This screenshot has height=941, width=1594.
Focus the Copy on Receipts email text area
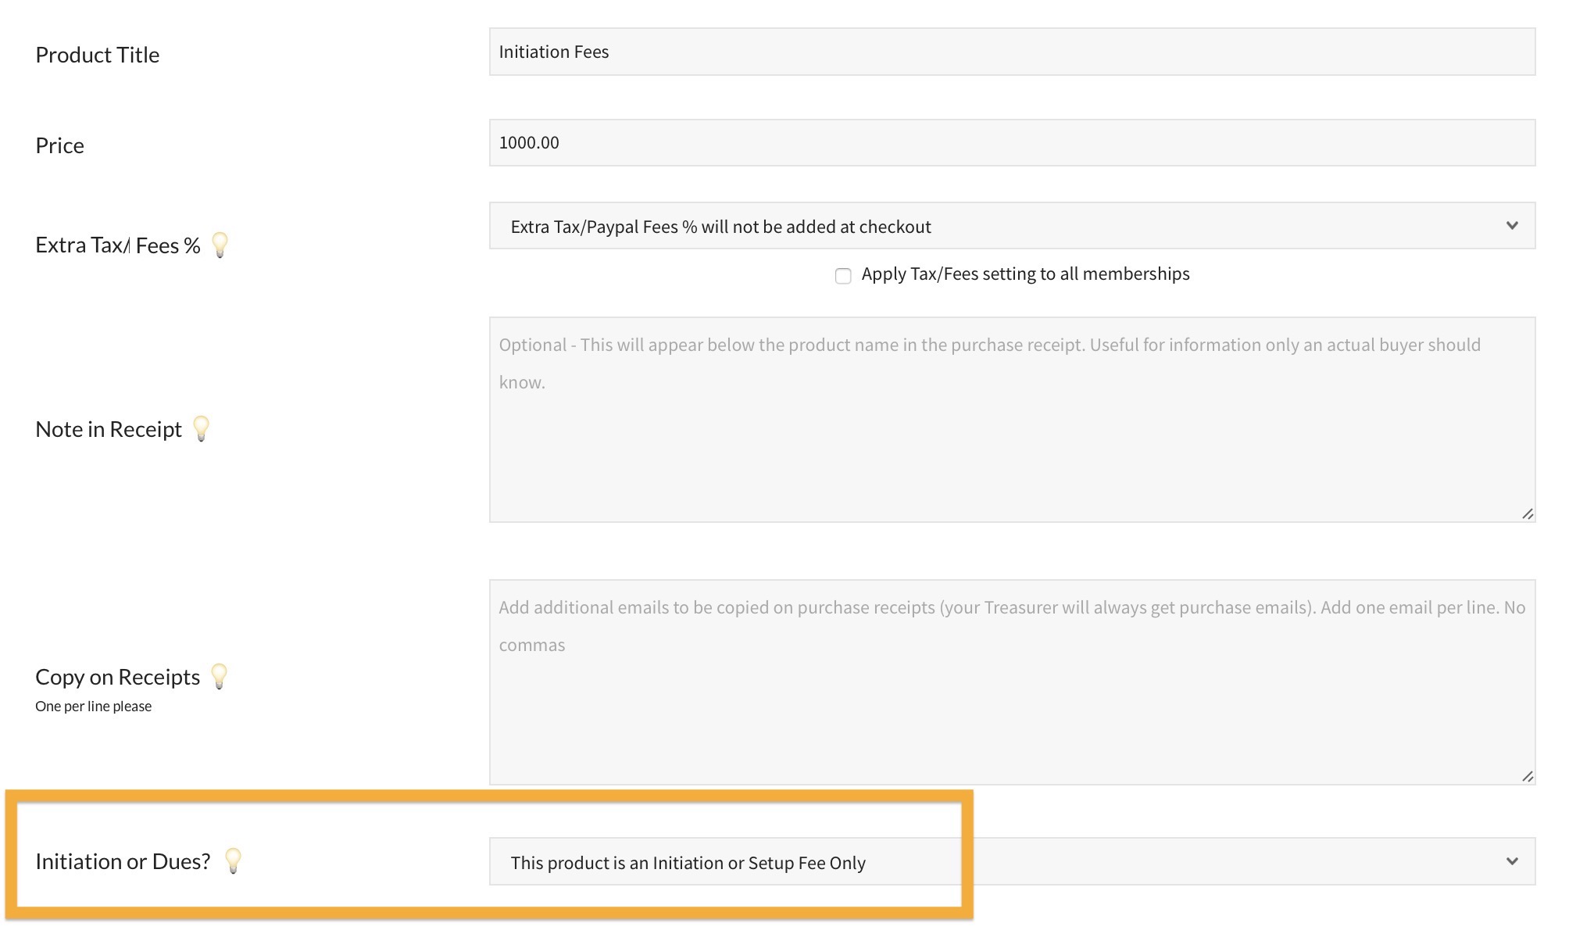(x=1012, y=703)
